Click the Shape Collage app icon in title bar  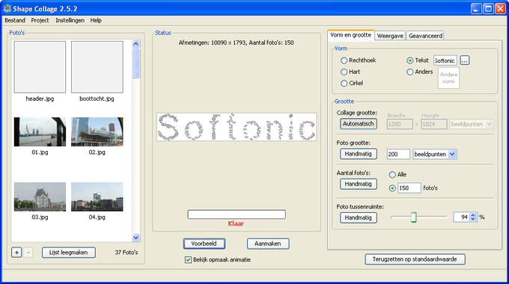tap(7, 8)
